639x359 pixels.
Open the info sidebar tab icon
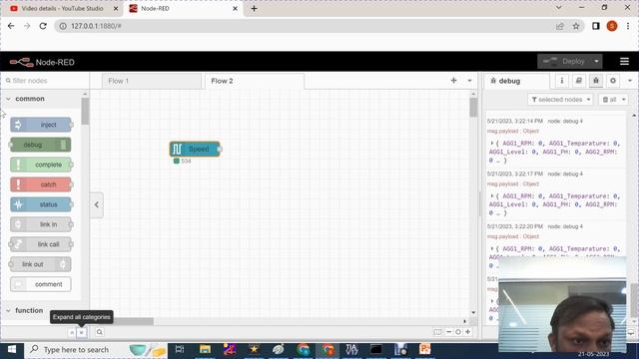tap(561, 81)
